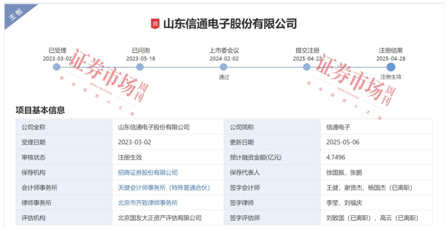Click the 审核状态 label cell

64,157
